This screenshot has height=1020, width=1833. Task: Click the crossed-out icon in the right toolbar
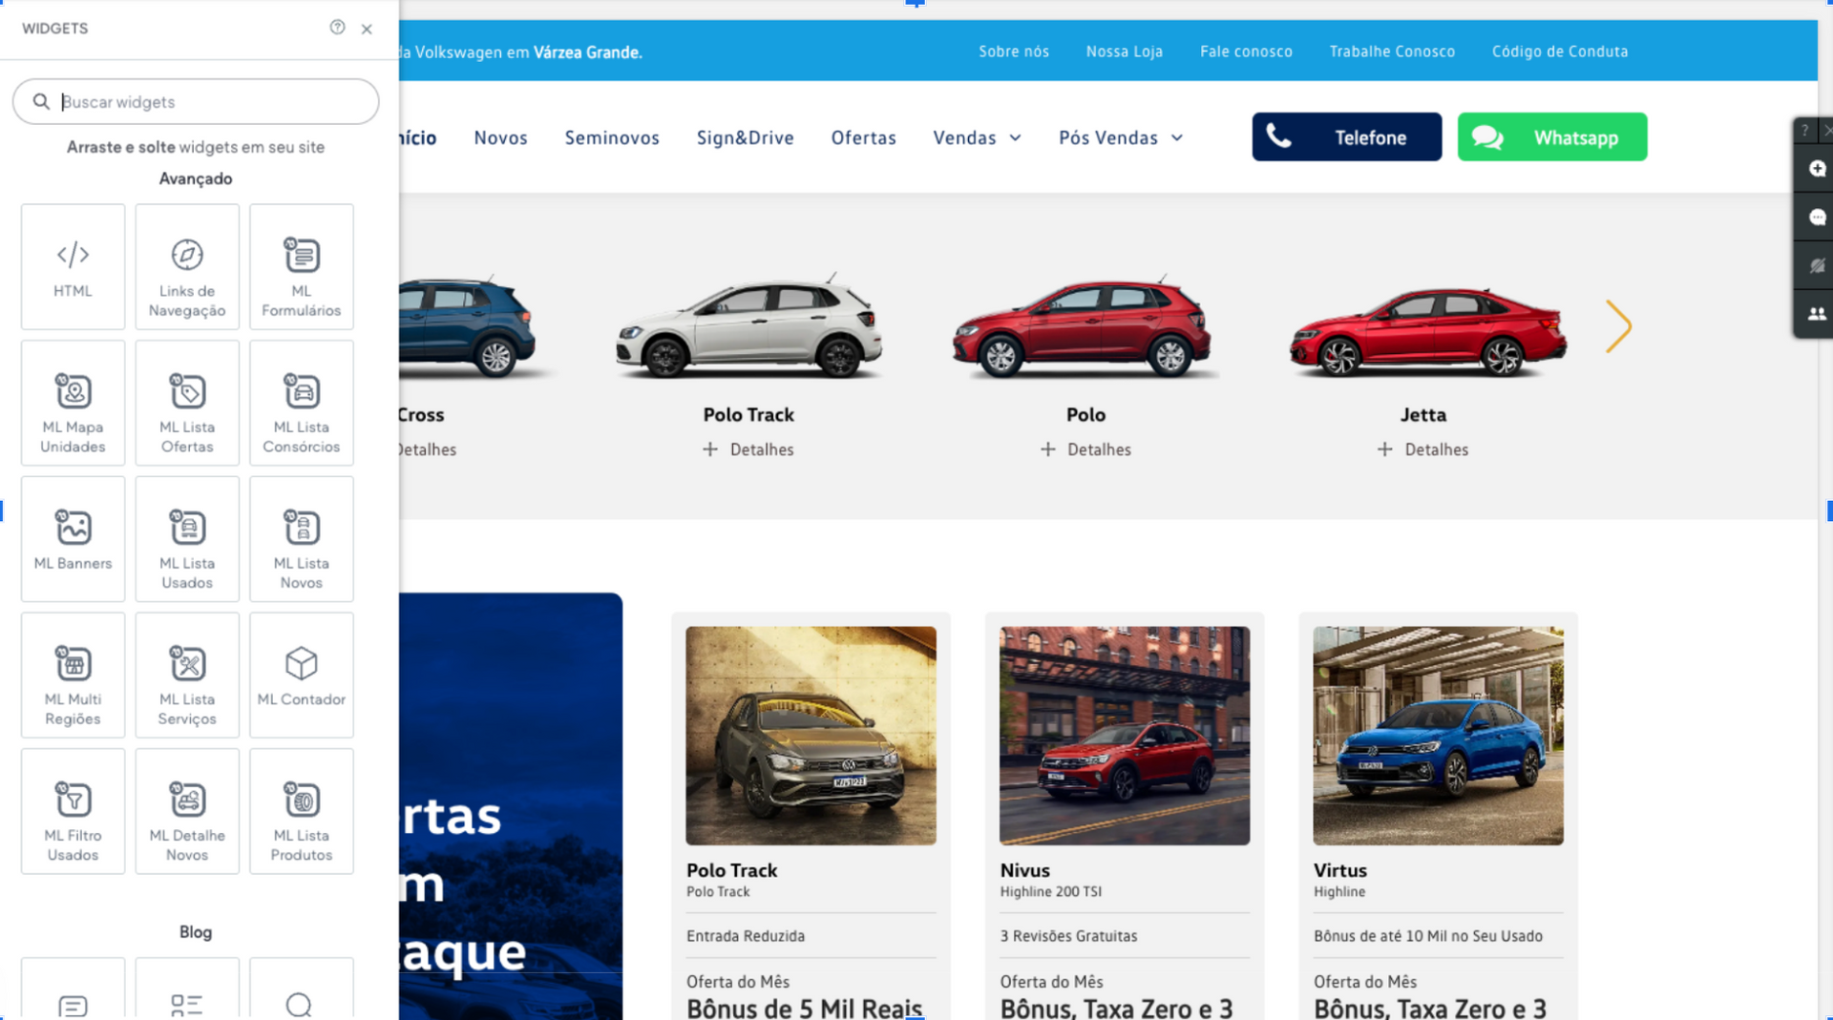pos(1817,265)
